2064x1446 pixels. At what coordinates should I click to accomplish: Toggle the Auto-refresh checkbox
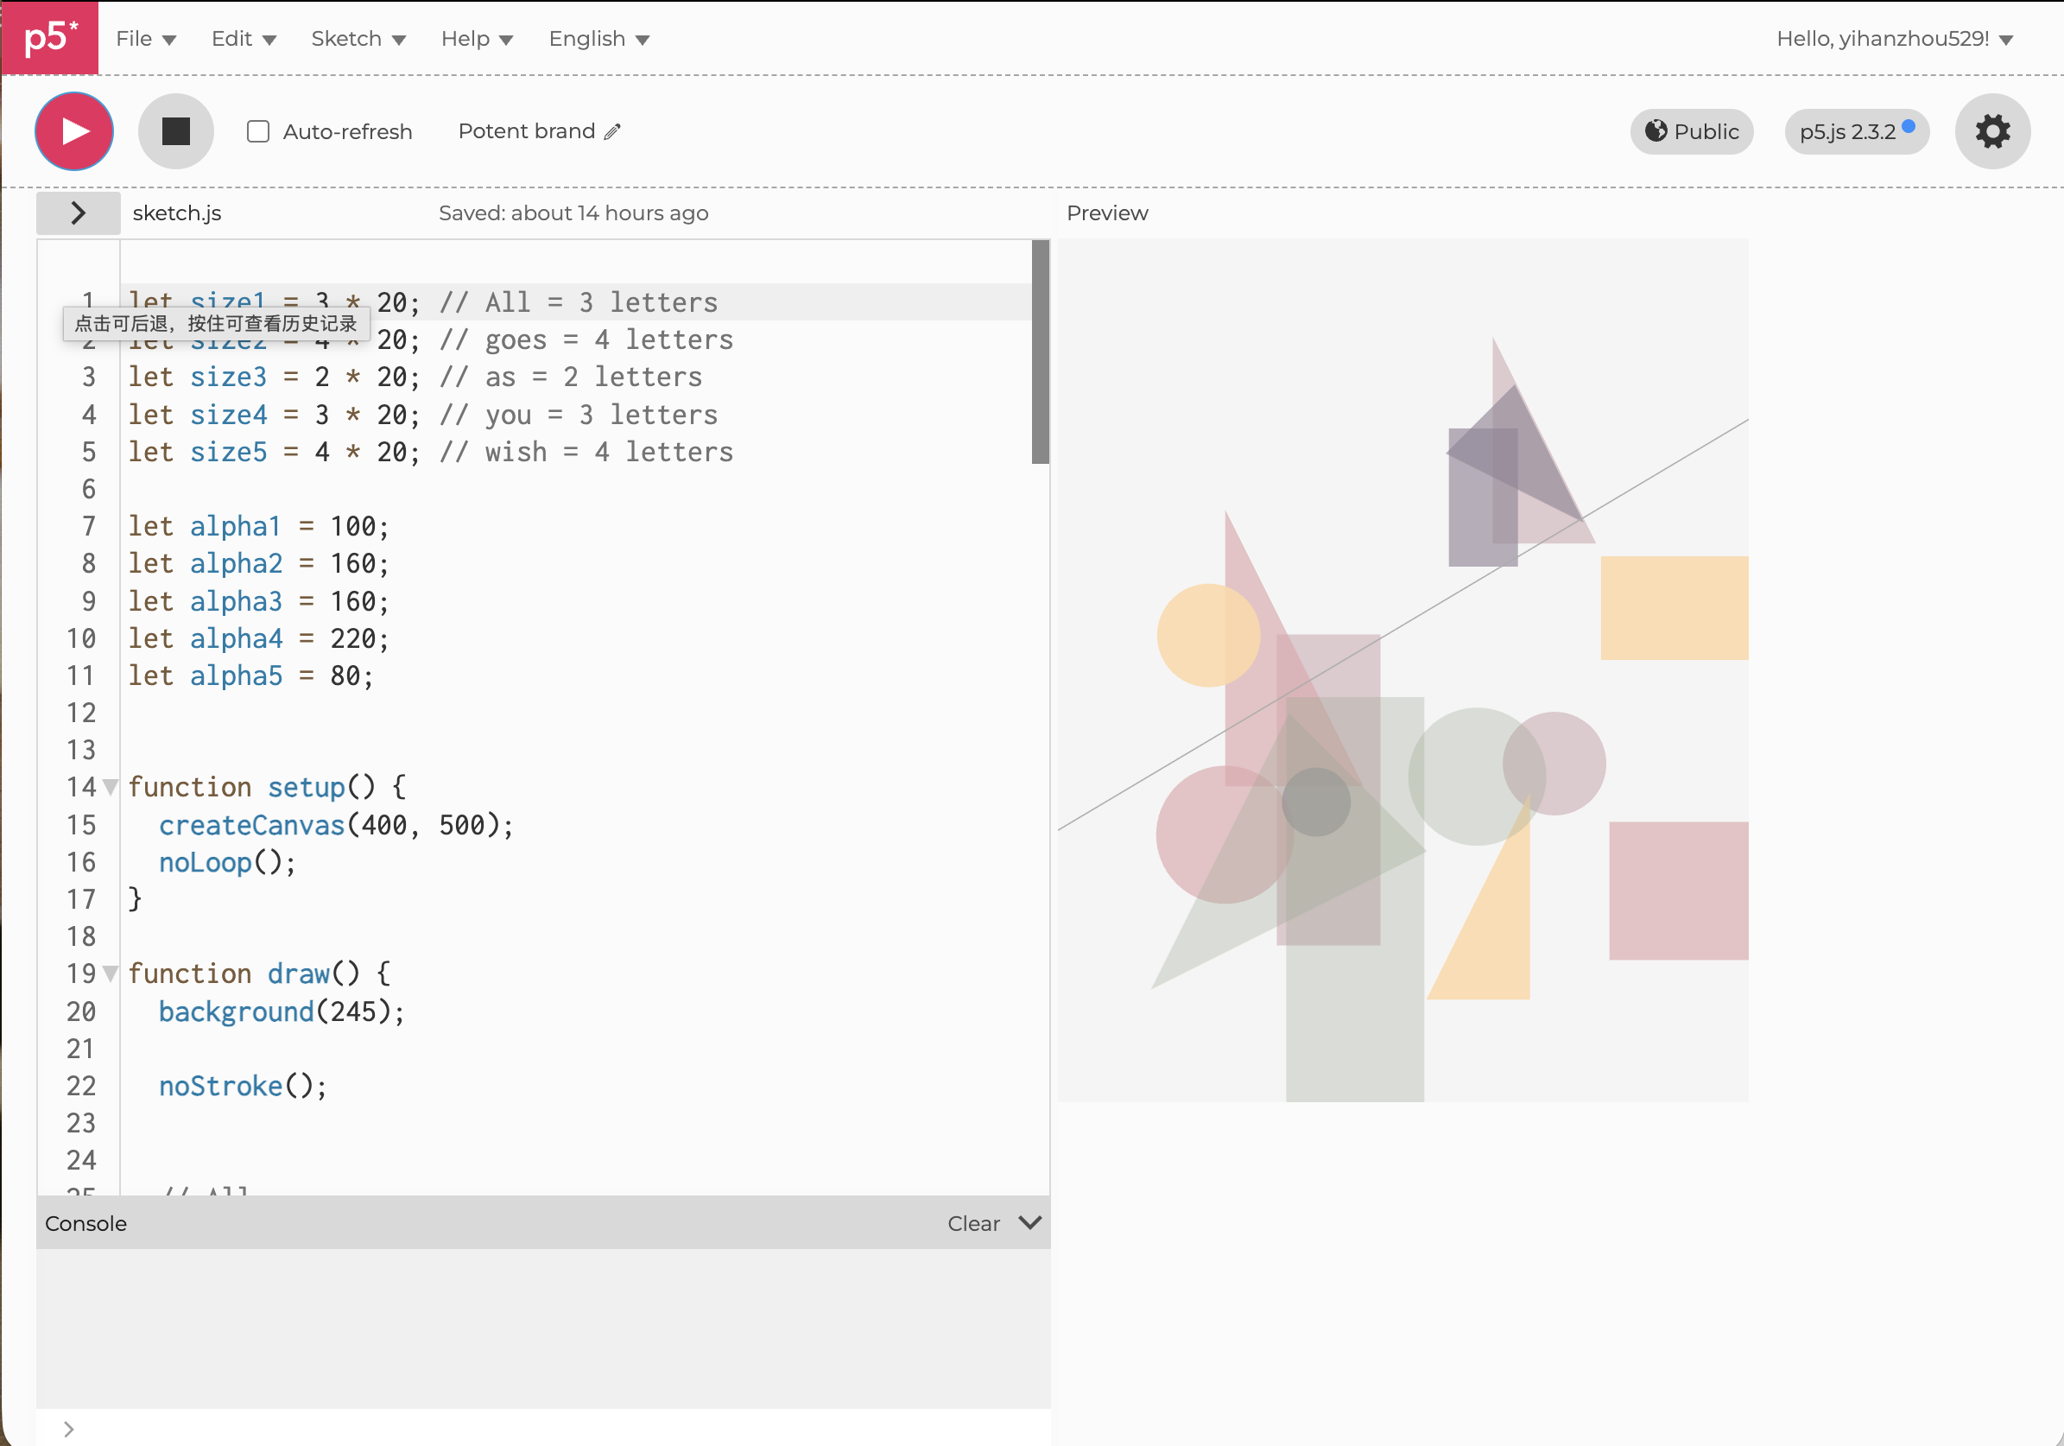coord(258,131)
